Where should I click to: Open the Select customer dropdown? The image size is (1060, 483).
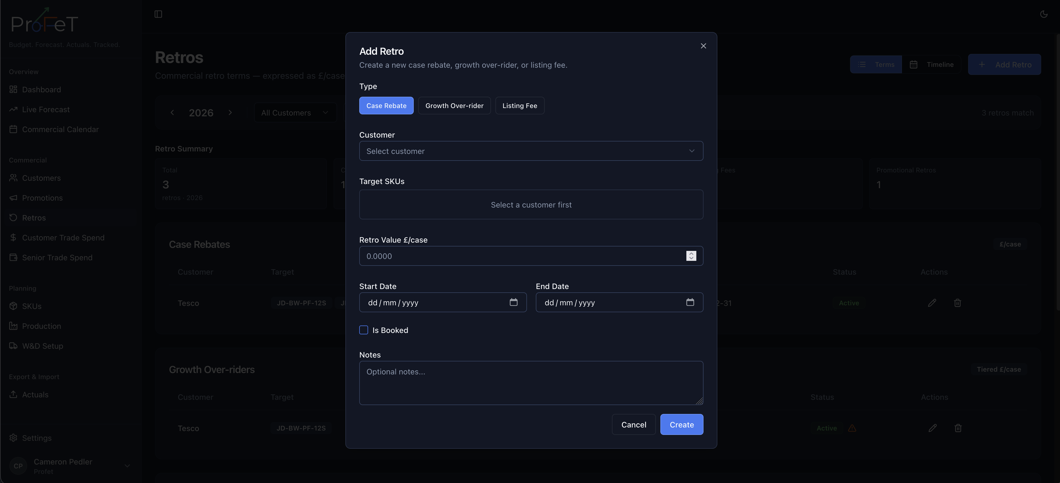(531, 151)
